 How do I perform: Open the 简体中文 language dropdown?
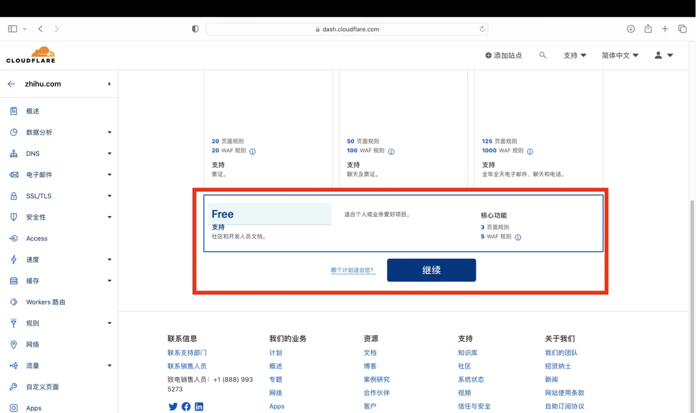coord(620,56)
